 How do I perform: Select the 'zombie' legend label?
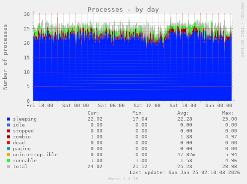[22, 137]
